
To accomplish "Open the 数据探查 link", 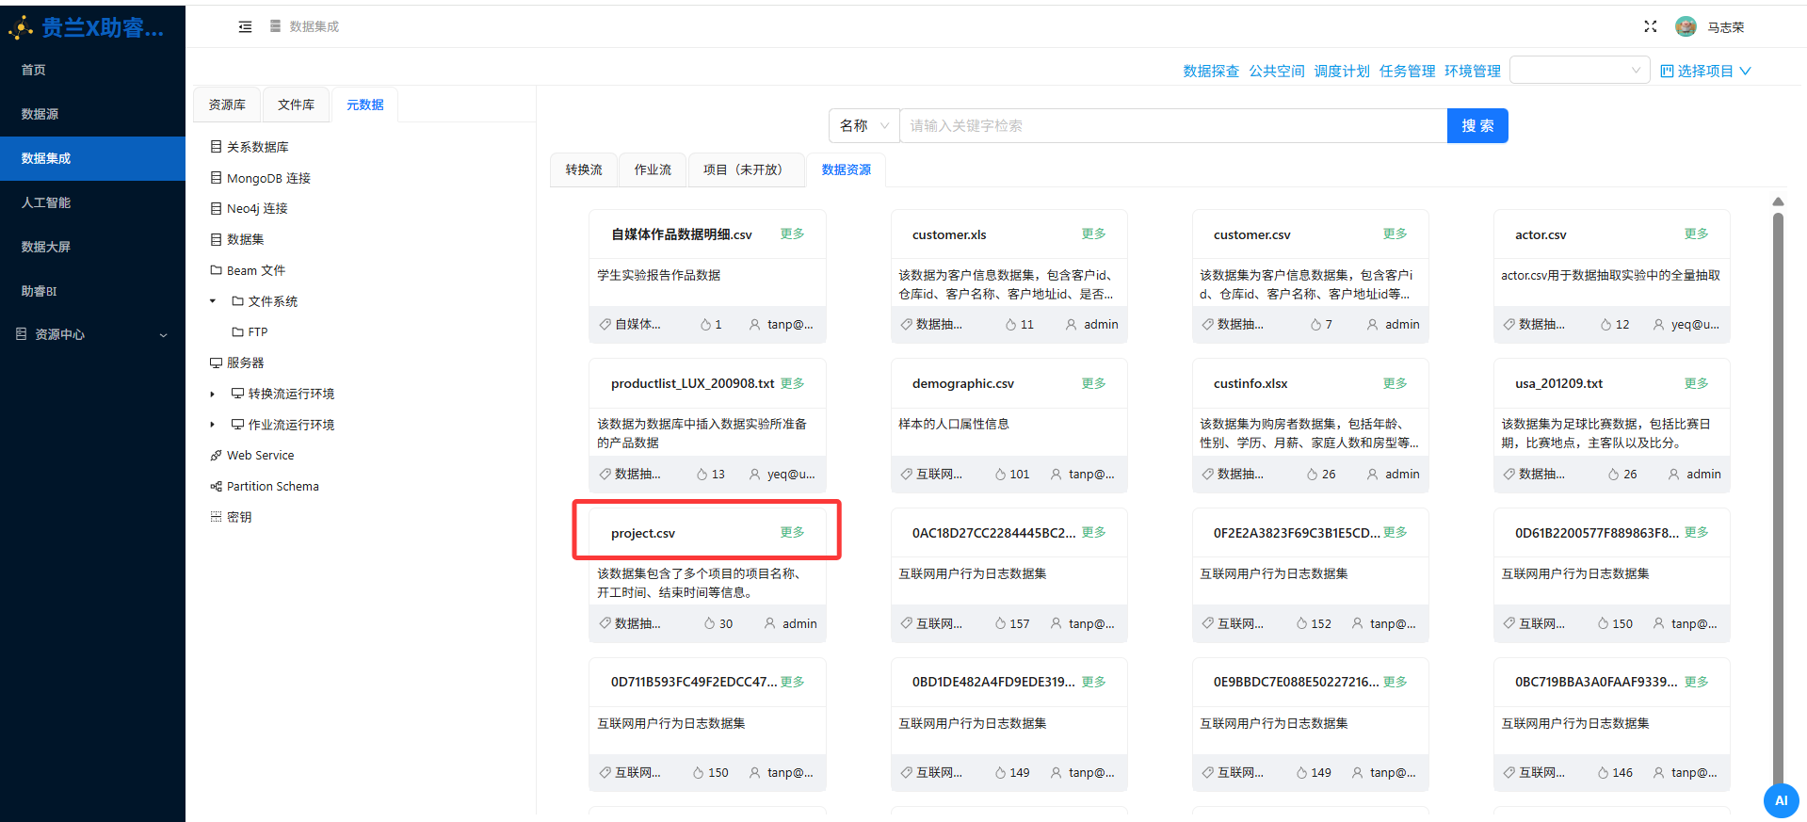I will (x=1211, y=72).
